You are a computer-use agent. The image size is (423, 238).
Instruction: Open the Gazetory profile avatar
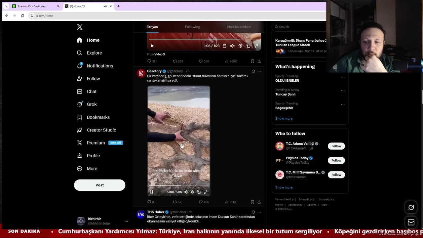click(141, 73)
